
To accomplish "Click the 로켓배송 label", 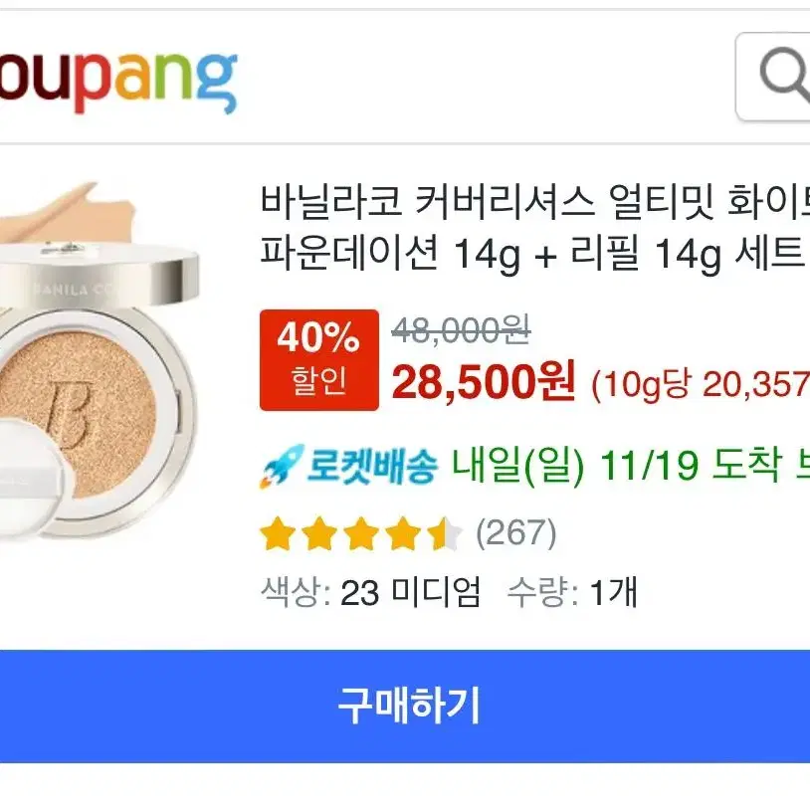I will [372, 466].
